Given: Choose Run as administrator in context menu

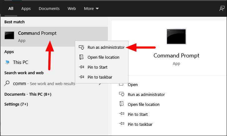Looking at the screenshot, I should tap(102, 47).
